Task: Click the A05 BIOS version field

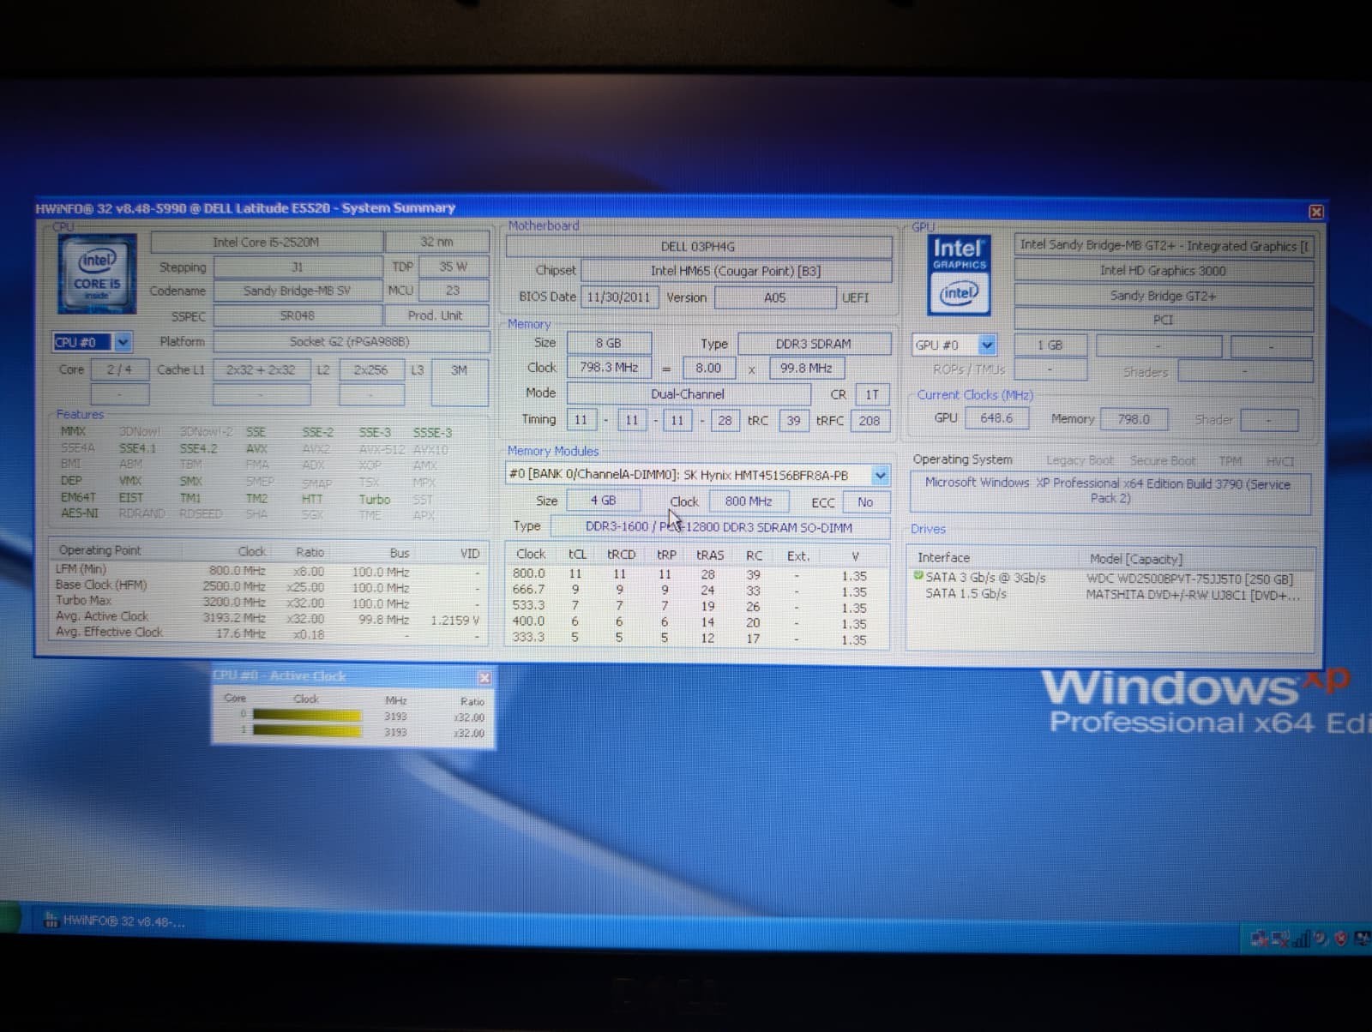Action: (x=774, y=297)
